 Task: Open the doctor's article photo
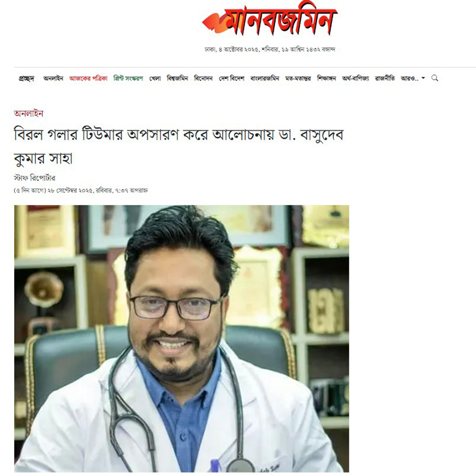(181, 339)
